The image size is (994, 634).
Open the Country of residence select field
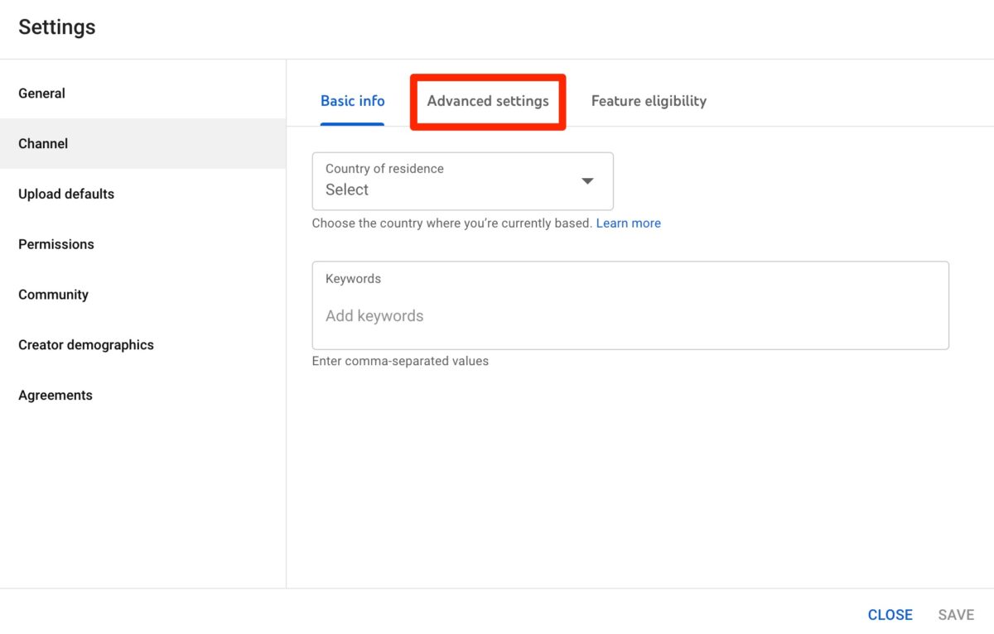click(x=447, y=181)
